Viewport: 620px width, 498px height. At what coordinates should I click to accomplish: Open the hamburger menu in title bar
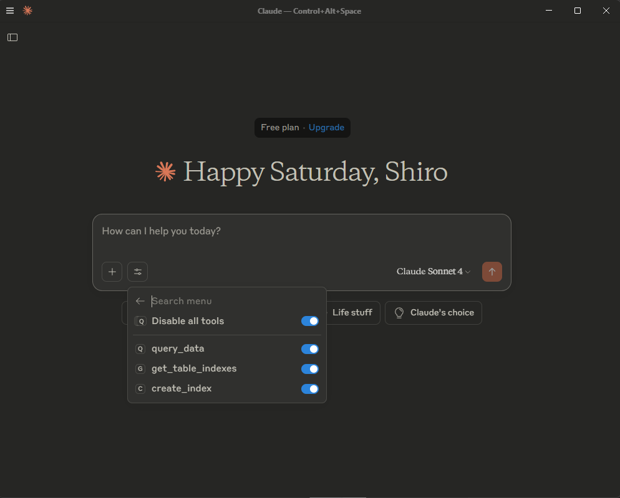click(x=10, y=11)
